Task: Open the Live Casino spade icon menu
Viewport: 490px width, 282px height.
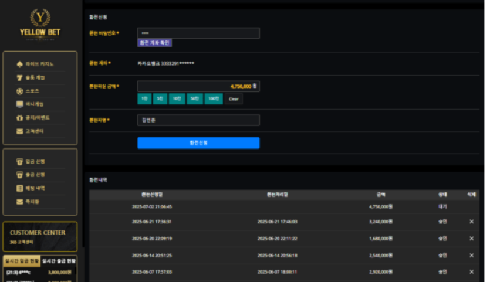Action: coord(20,64)
